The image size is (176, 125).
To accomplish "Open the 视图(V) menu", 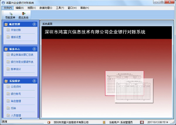I will [32, 8].
